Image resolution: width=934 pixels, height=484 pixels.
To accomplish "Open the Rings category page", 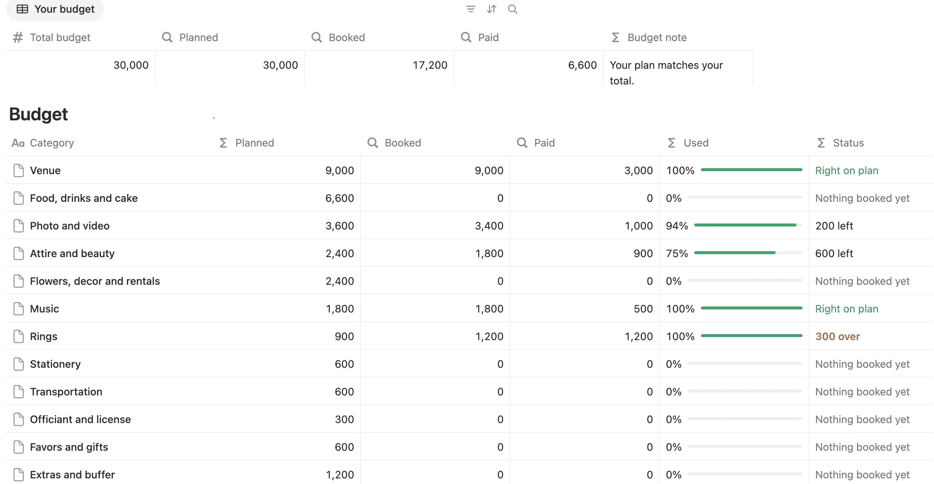I will point(44,336).
